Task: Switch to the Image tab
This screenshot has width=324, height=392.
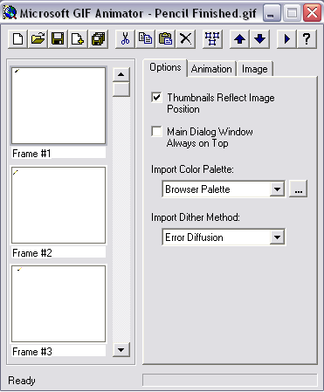Action: pyautogui.click(x=255, y=69)
